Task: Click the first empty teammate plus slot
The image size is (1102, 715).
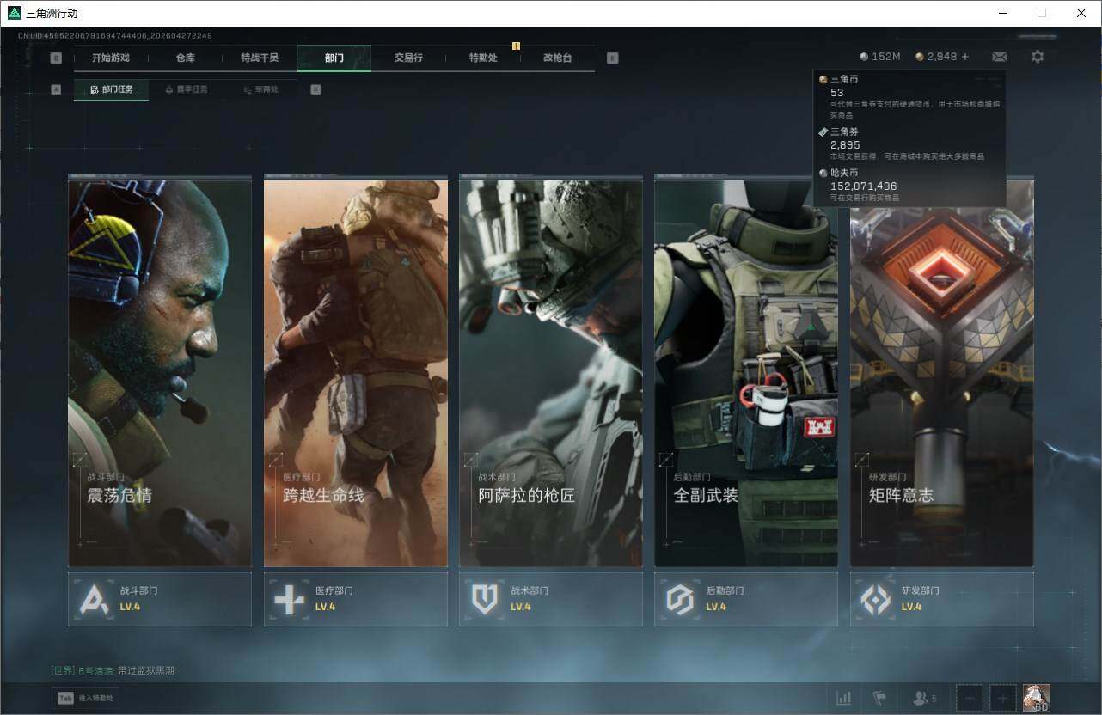Action: [970, 698]
